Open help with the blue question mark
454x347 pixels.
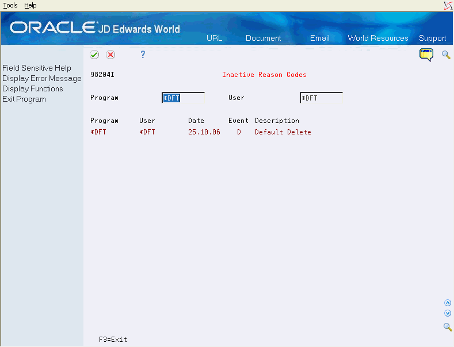(x=143, y=55)
